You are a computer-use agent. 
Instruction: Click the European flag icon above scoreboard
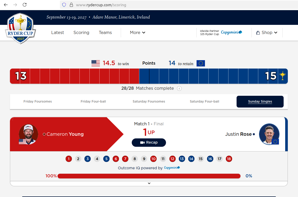[200, 63]
